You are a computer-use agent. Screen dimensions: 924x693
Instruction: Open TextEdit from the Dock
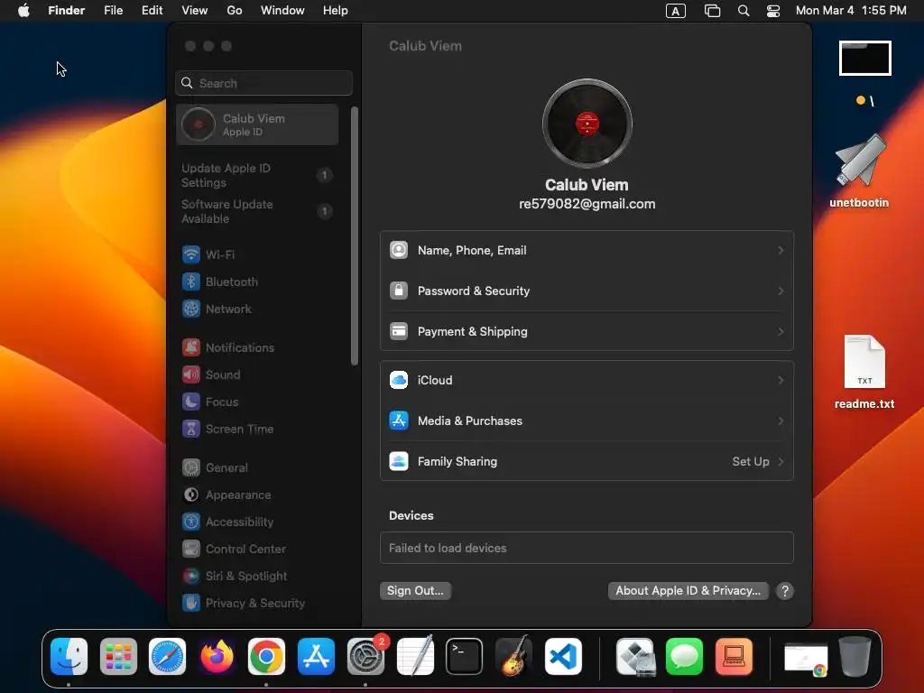pos(415,657)
